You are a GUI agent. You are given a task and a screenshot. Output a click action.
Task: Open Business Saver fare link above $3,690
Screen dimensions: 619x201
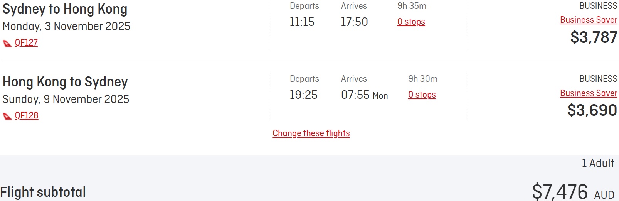point(589,93)
